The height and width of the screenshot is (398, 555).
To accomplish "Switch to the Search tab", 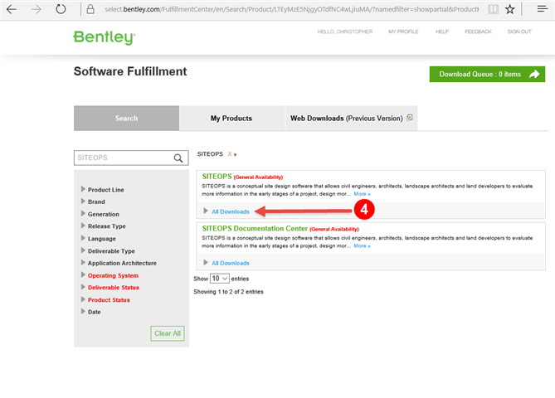I will 126,119.
